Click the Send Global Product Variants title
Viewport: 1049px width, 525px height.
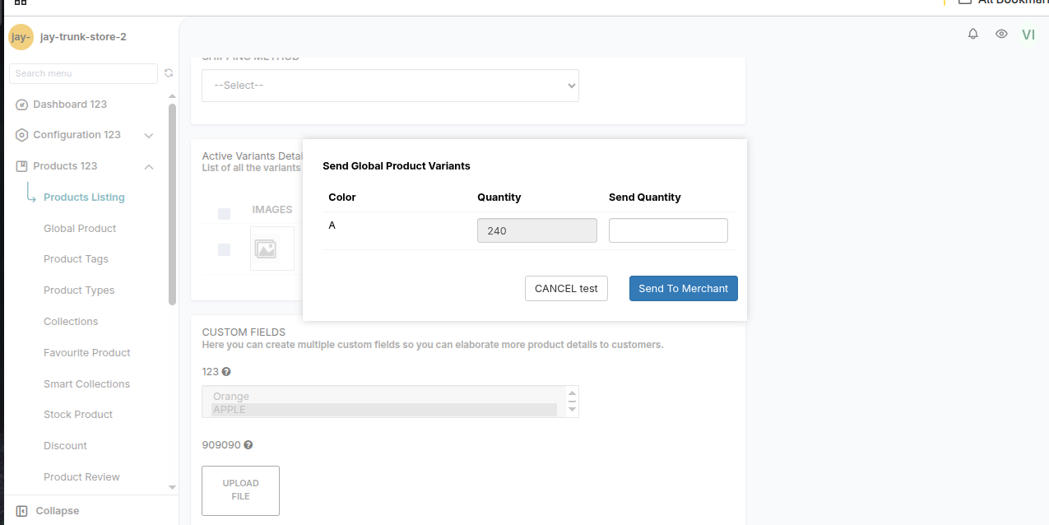coord(397,166)
